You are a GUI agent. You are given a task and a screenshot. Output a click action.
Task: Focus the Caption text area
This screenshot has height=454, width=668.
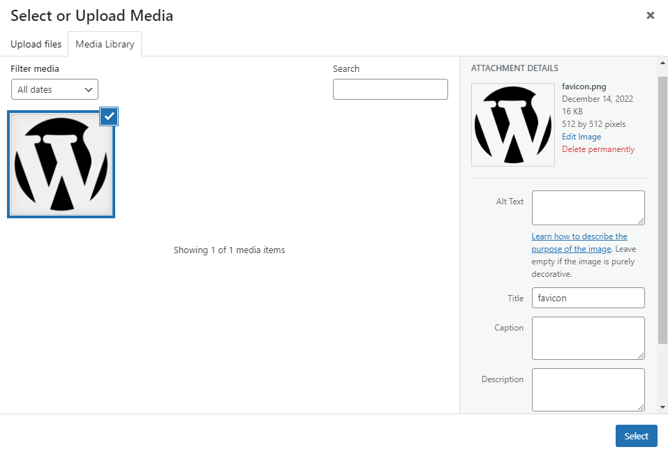[x=587, y=338]
